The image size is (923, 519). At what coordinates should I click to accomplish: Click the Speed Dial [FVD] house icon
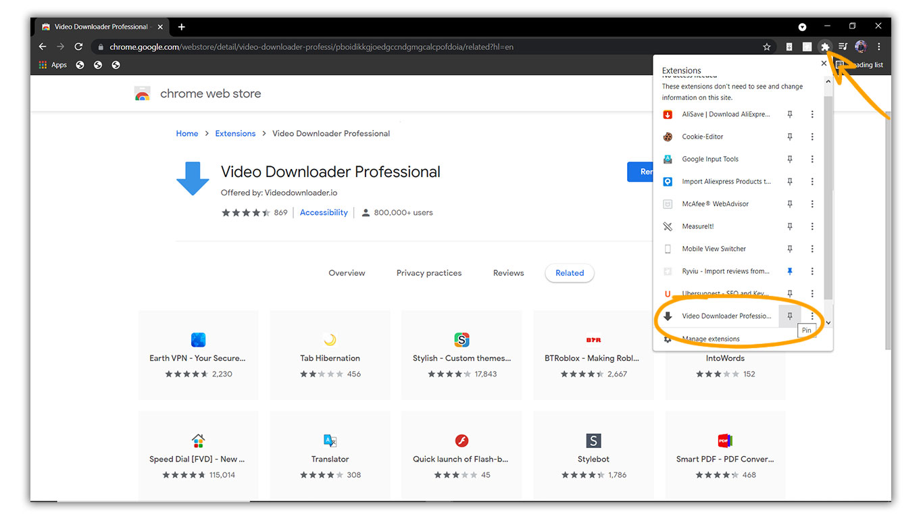(x=198, y=441)
